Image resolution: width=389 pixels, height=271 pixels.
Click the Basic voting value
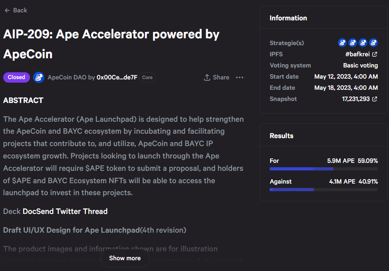tap(361, 65)
